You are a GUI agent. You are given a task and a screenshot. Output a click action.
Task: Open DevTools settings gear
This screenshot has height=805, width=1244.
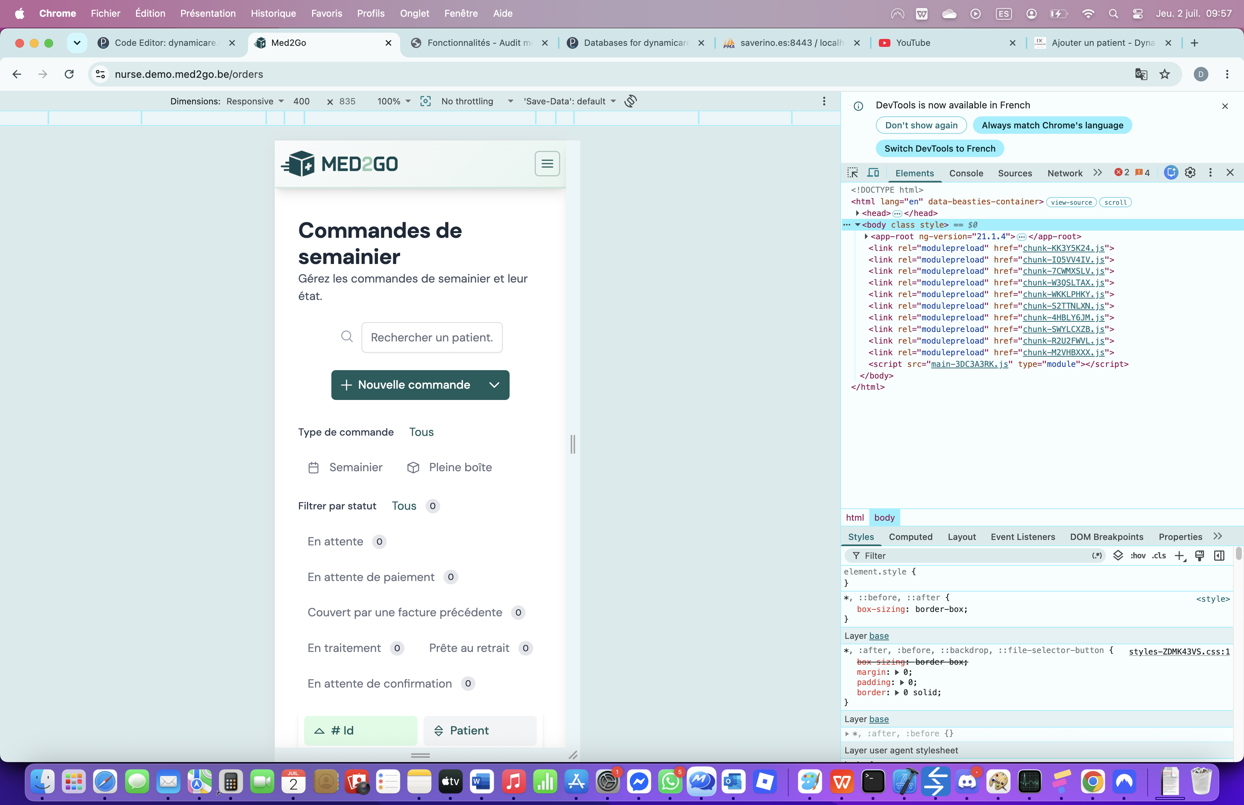pos(1190,172)
